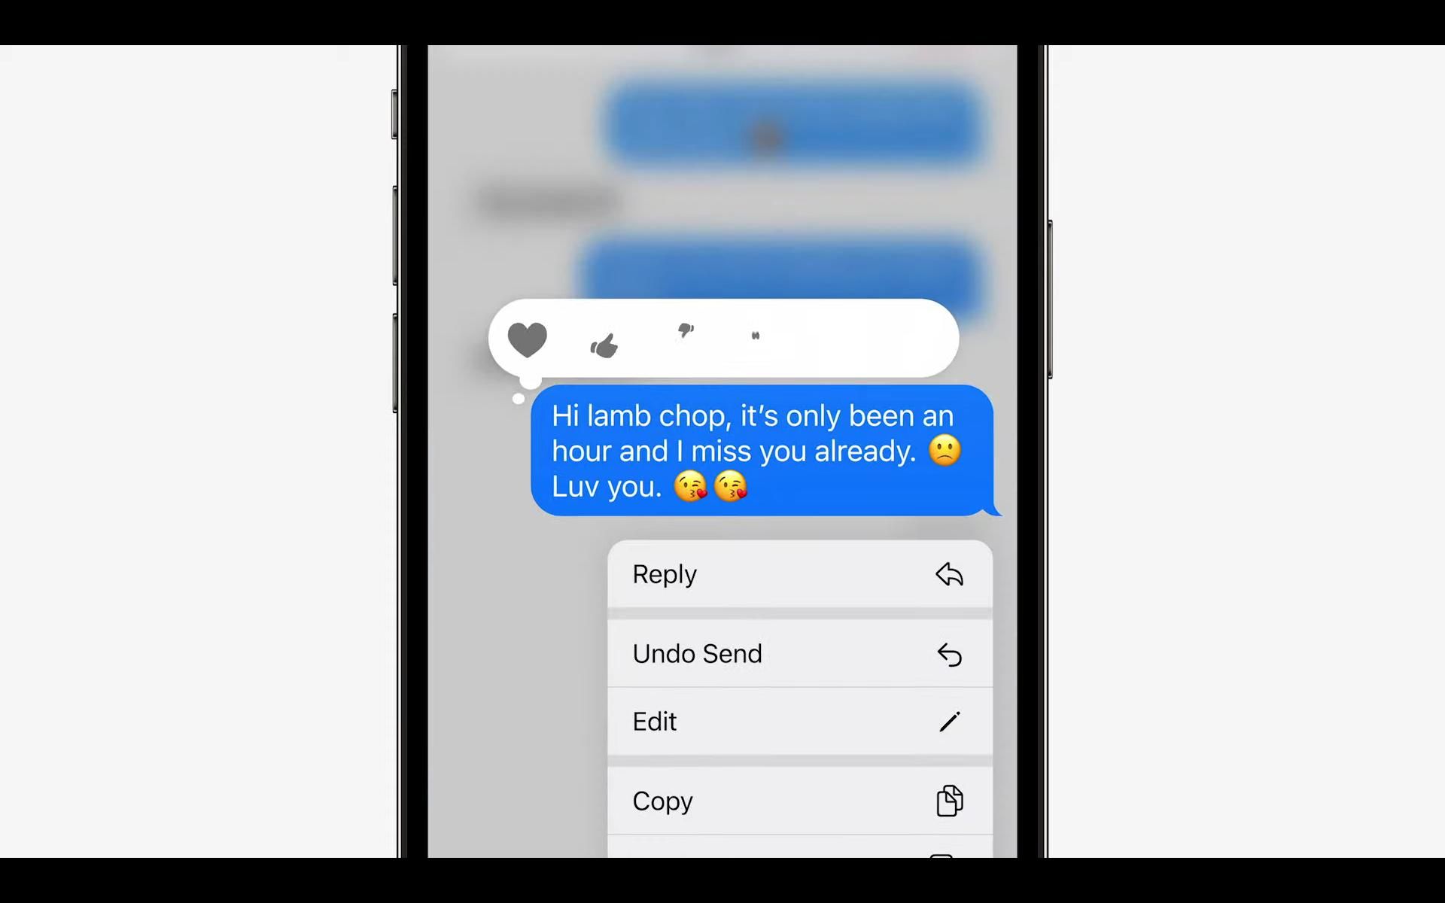Tap Undo Send to unsend message

click(799, 653)
